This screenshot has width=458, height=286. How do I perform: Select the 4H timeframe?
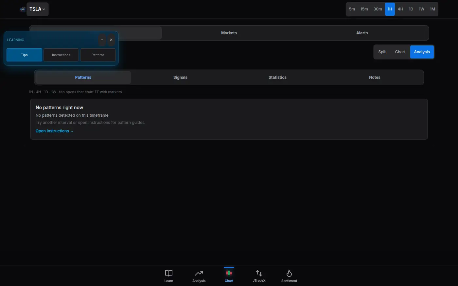(x=400, y=9)
